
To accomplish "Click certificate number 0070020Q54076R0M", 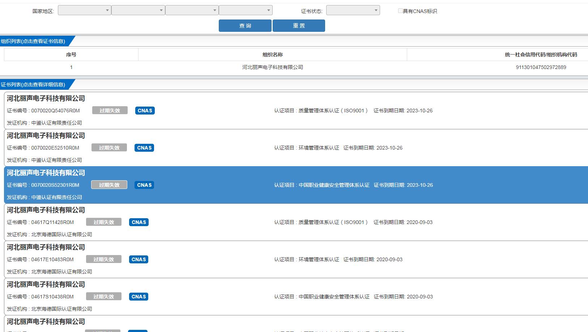I will (55, 111).
